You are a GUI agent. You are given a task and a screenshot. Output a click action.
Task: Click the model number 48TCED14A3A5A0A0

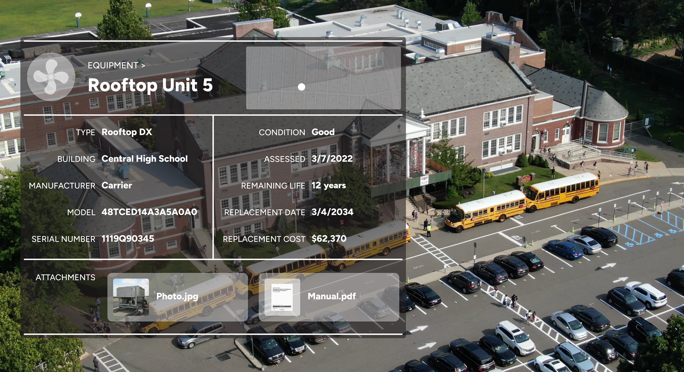[x=149, y=212]
